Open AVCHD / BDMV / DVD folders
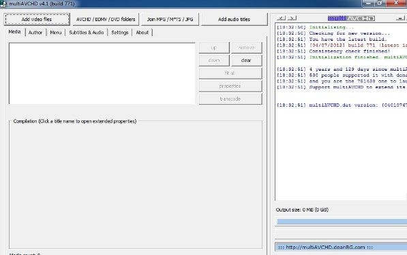The image size is (407, 255). click(106, 20)
